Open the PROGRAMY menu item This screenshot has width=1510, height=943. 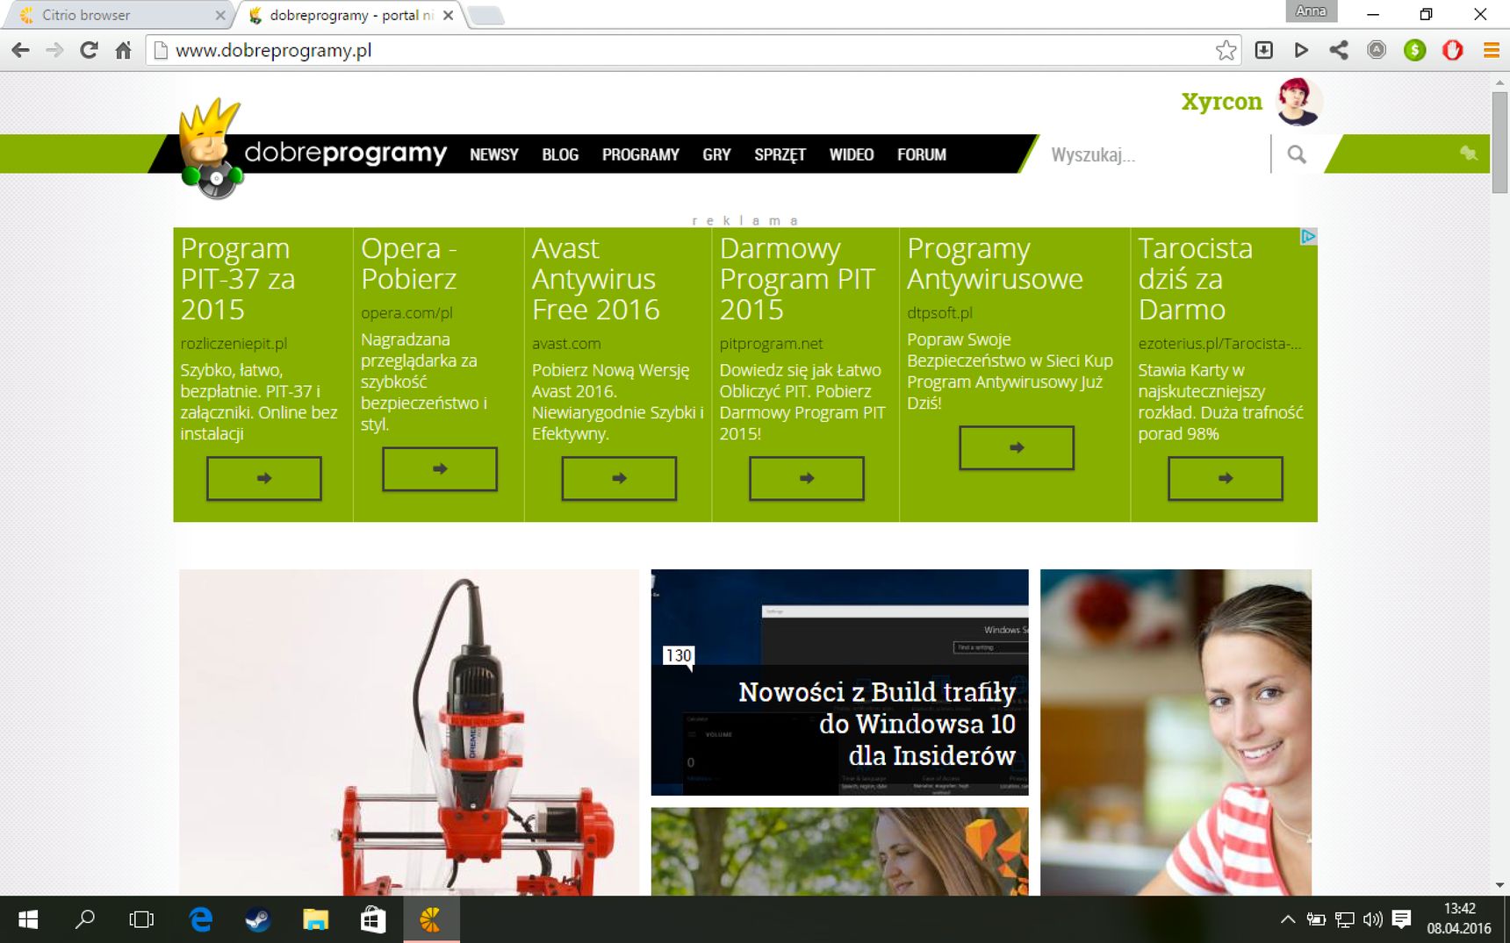point(641,154)
